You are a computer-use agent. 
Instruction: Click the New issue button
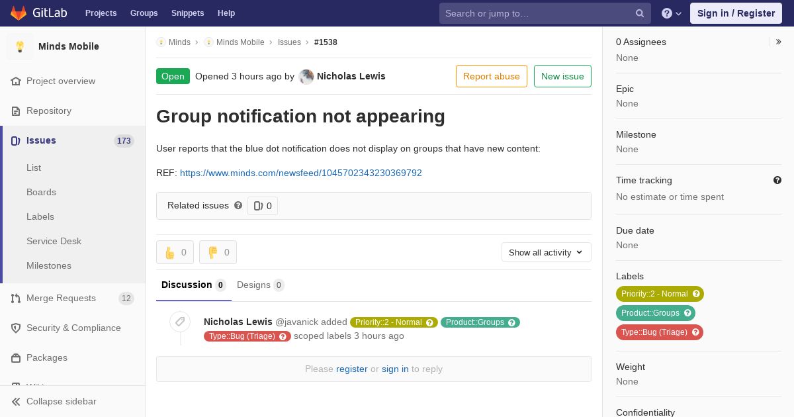tap(562, 76)
